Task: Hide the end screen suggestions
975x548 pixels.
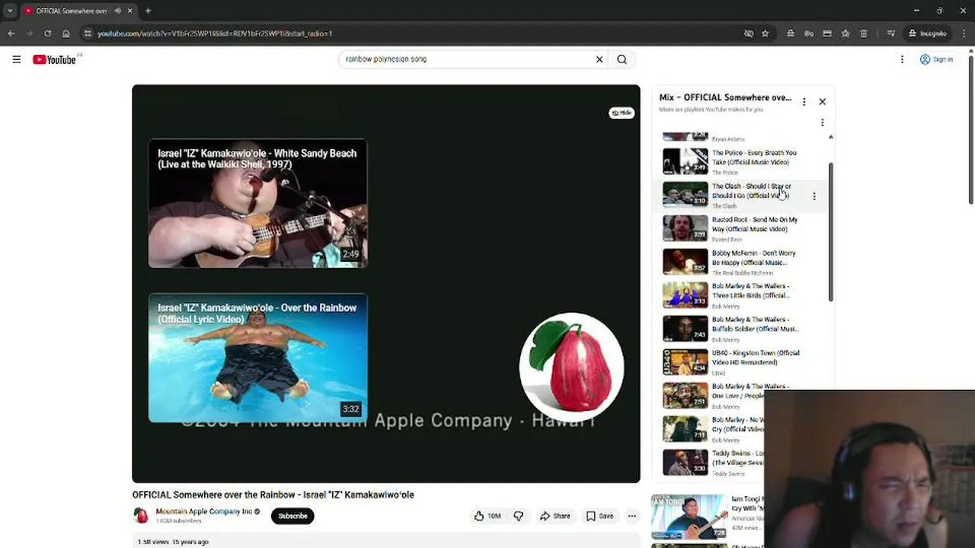Action: tap(622, 113)
